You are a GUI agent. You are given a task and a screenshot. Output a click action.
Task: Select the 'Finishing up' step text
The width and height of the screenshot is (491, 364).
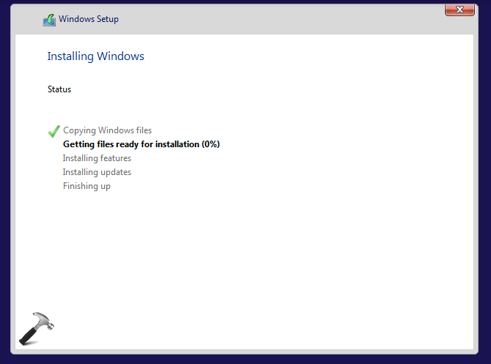86,186
